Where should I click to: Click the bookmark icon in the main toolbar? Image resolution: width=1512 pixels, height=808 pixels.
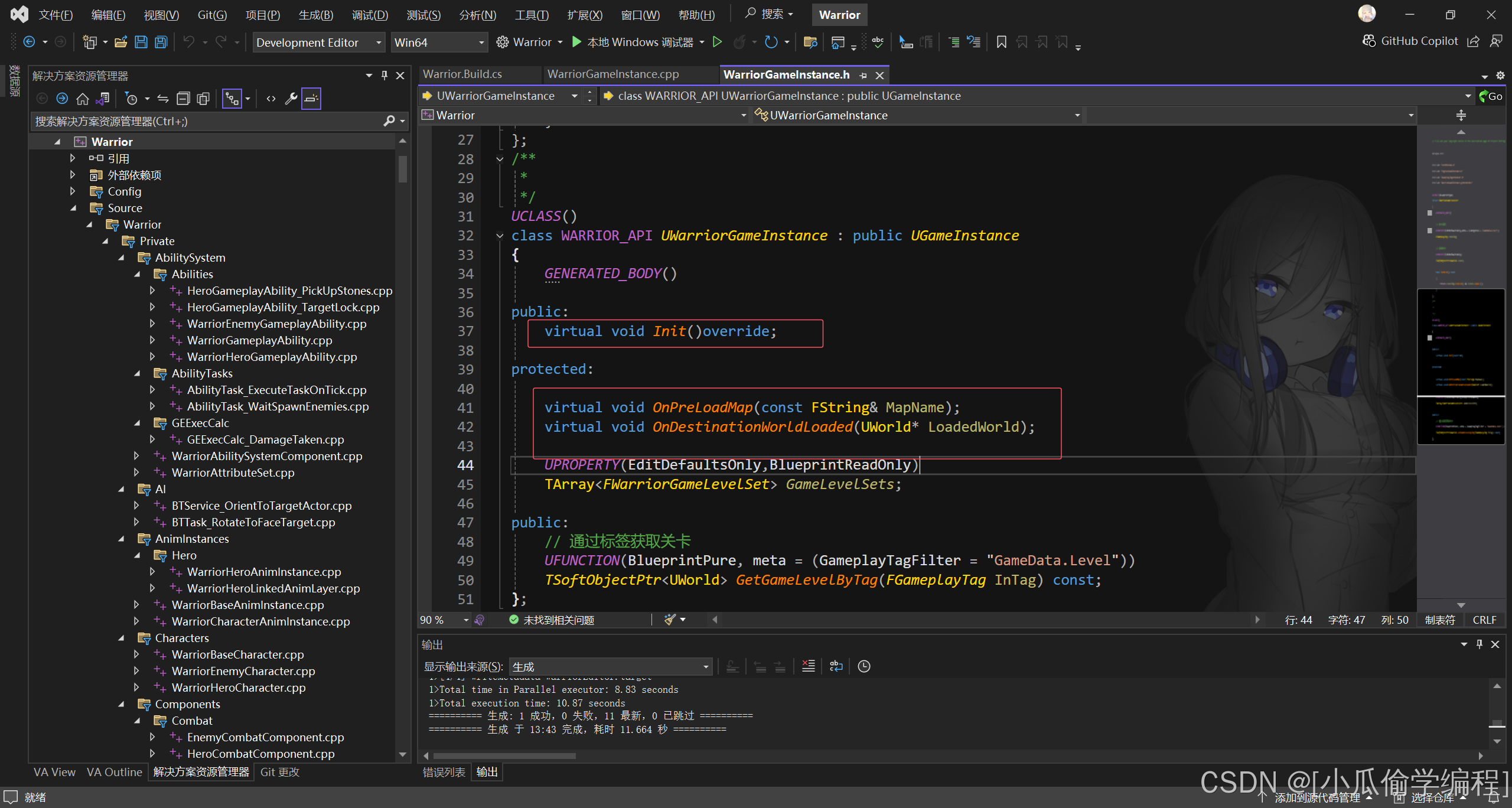(x=1001, y=42)
